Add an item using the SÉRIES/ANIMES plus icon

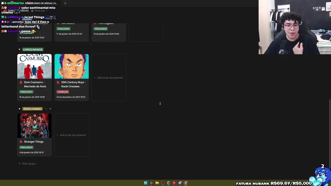[50, 109]
